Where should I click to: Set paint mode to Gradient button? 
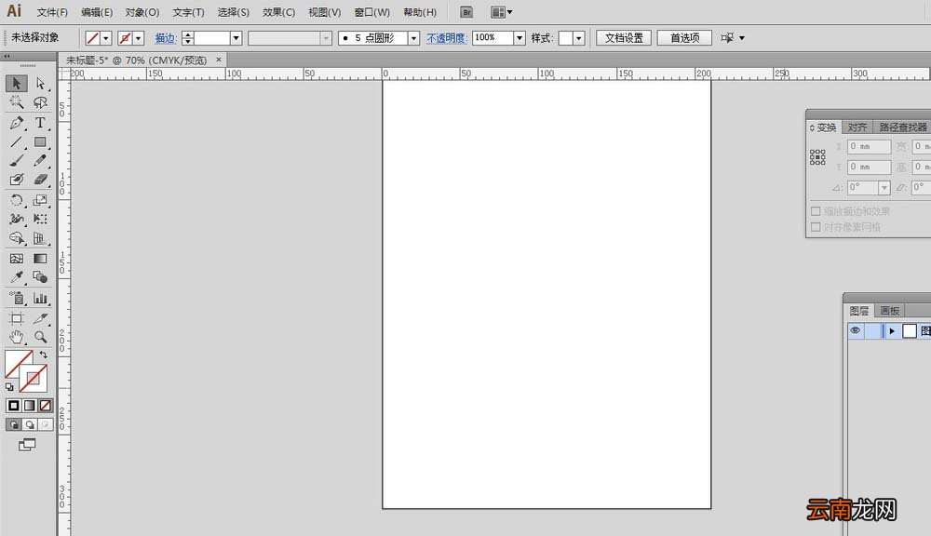click(30, 406)
